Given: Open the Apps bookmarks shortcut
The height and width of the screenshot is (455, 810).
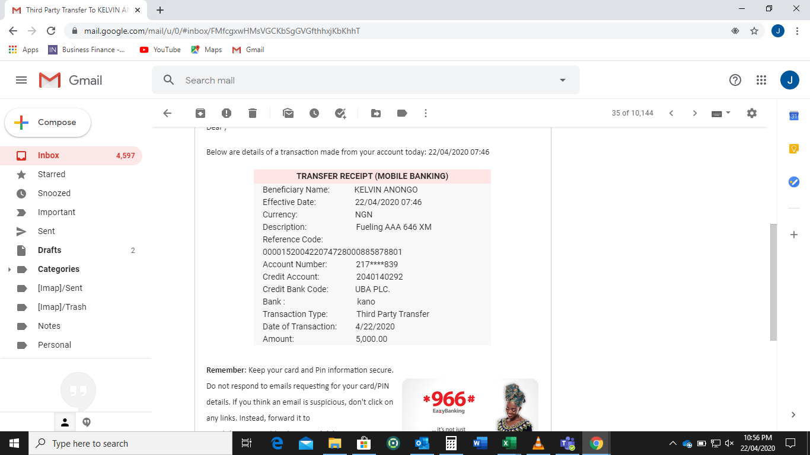Looking at the screenshot, I should pyautogui.click(x=24, y=50).
